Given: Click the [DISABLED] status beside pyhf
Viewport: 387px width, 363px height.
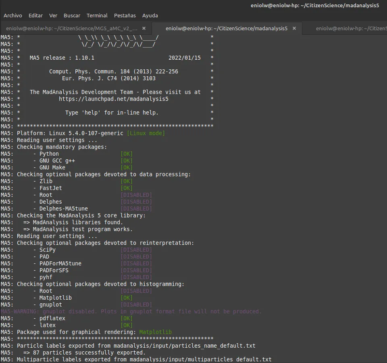Looking at the screenshot, I should (136, 277).
